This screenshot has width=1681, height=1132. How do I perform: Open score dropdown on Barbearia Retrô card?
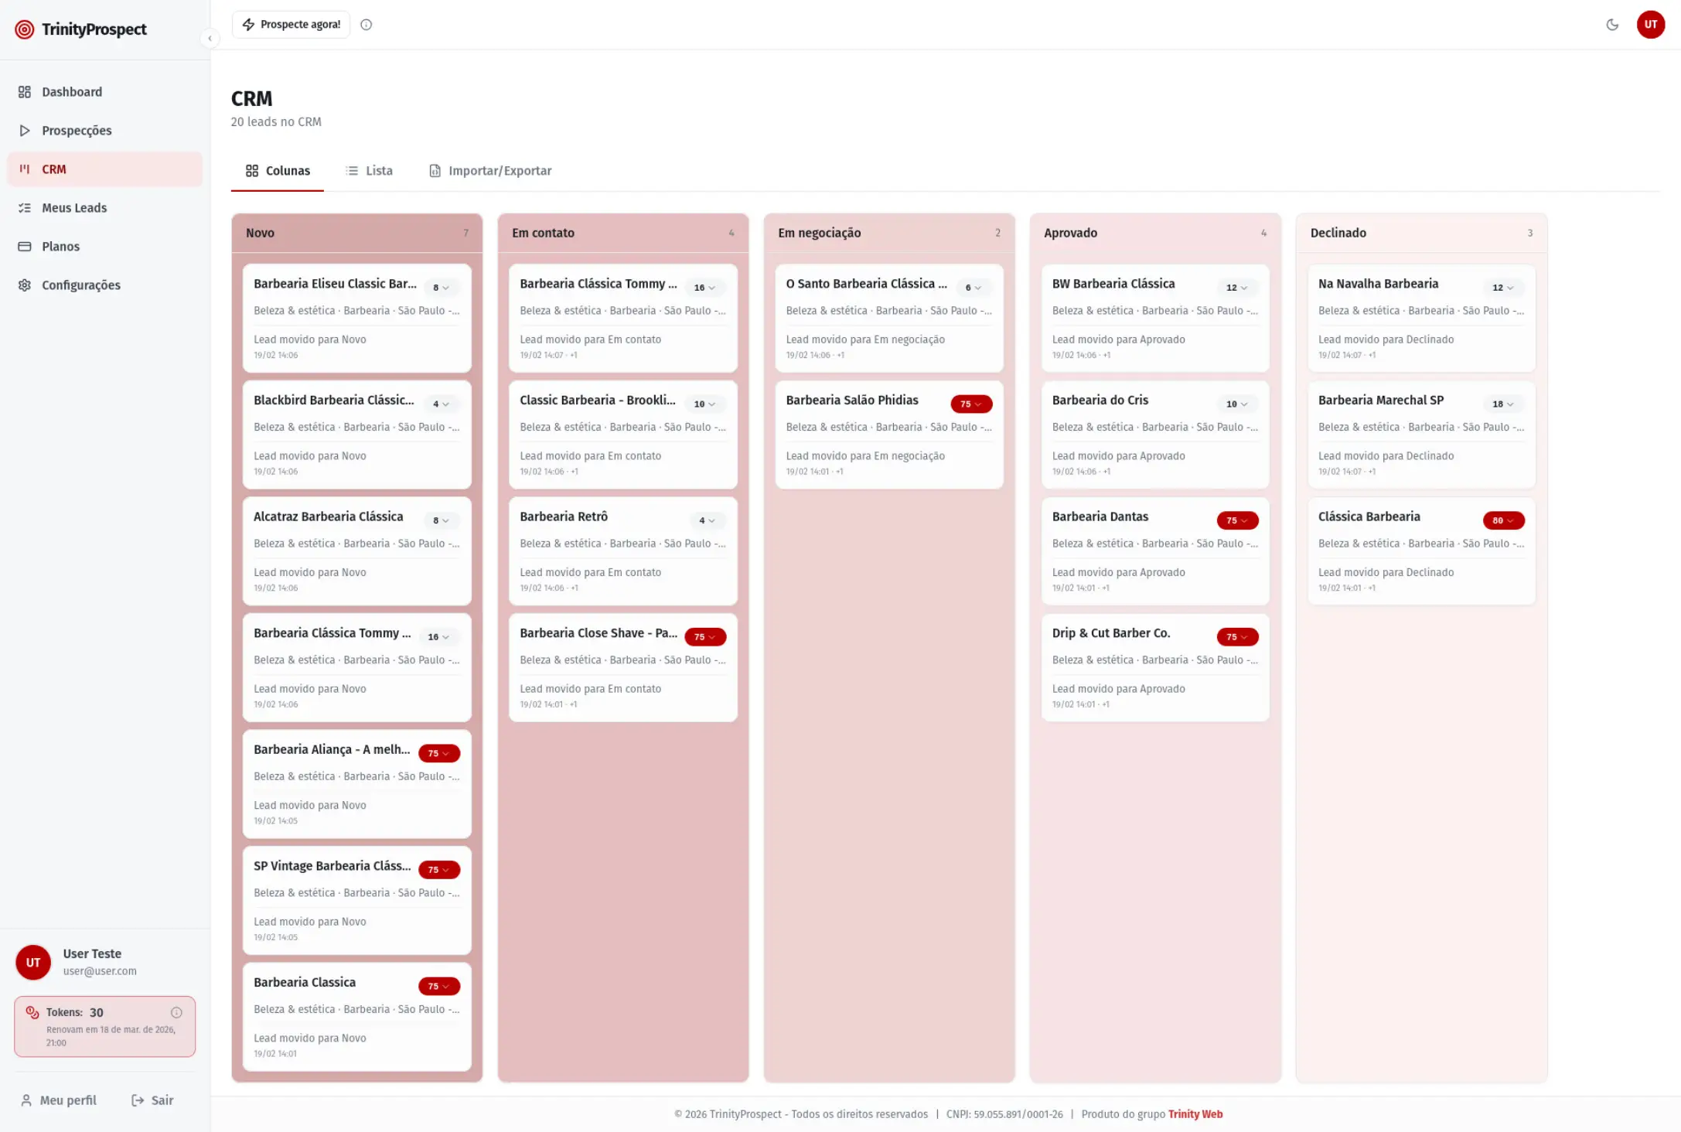click(x=706, y=520)
